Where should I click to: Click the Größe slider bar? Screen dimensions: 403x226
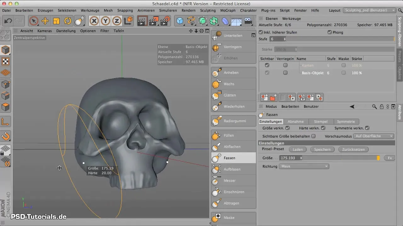[x=342, y=158]
